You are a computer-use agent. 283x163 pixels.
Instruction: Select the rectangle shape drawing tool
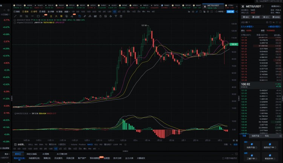point(38,16)
